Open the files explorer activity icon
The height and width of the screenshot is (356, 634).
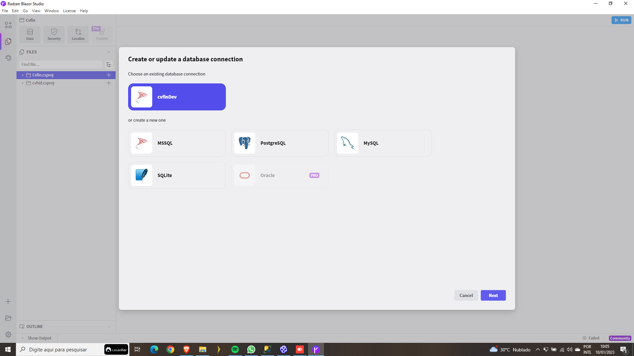(8, 42)
